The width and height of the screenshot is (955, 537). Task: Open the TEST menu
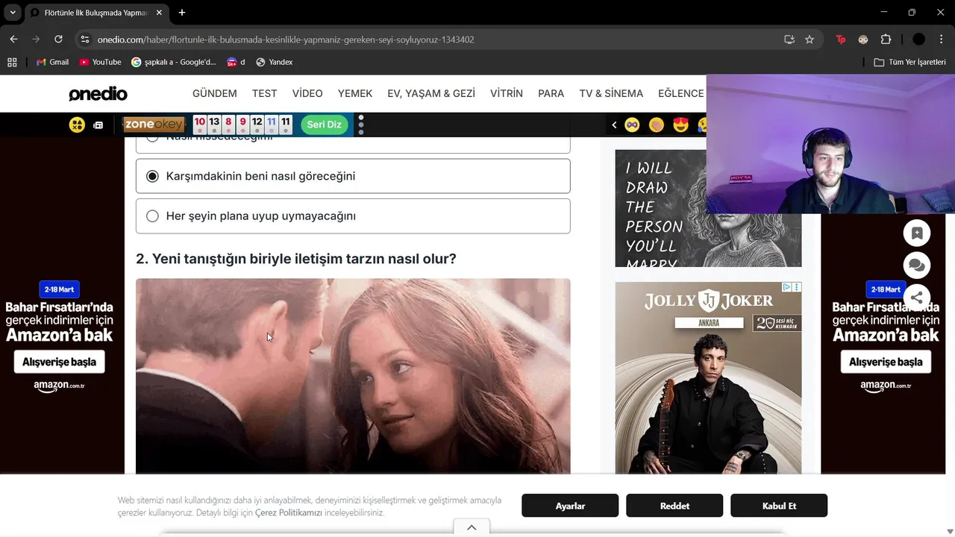tap(264, 93)
